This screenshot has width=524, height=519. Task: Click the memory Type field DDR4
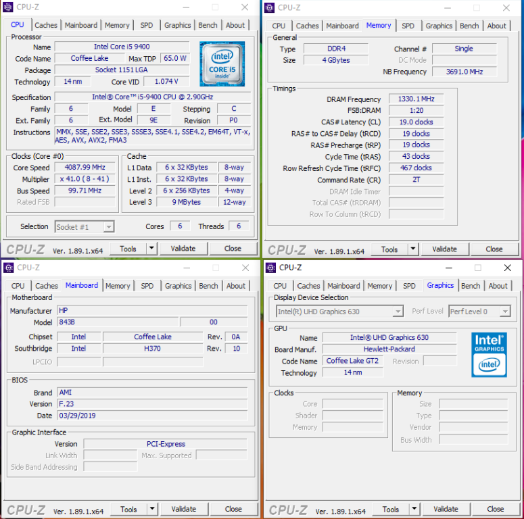point(336,49)
